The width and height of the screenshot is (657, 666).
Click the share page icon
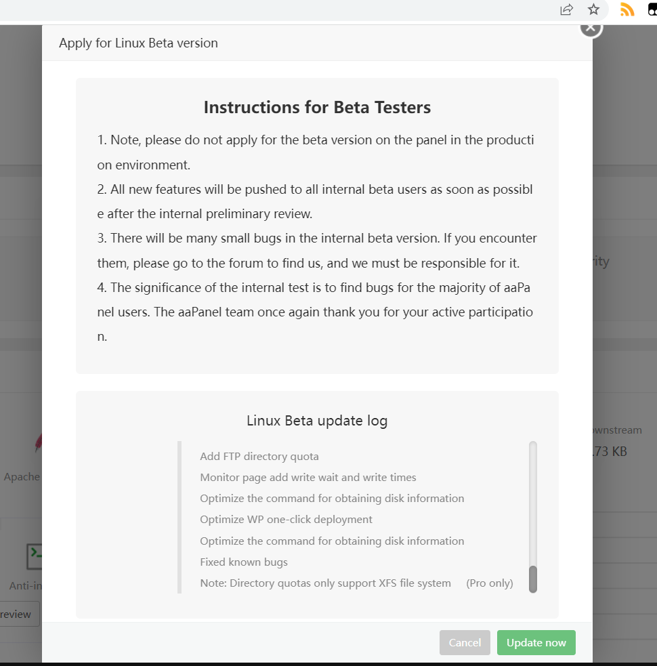pos(566,9)
